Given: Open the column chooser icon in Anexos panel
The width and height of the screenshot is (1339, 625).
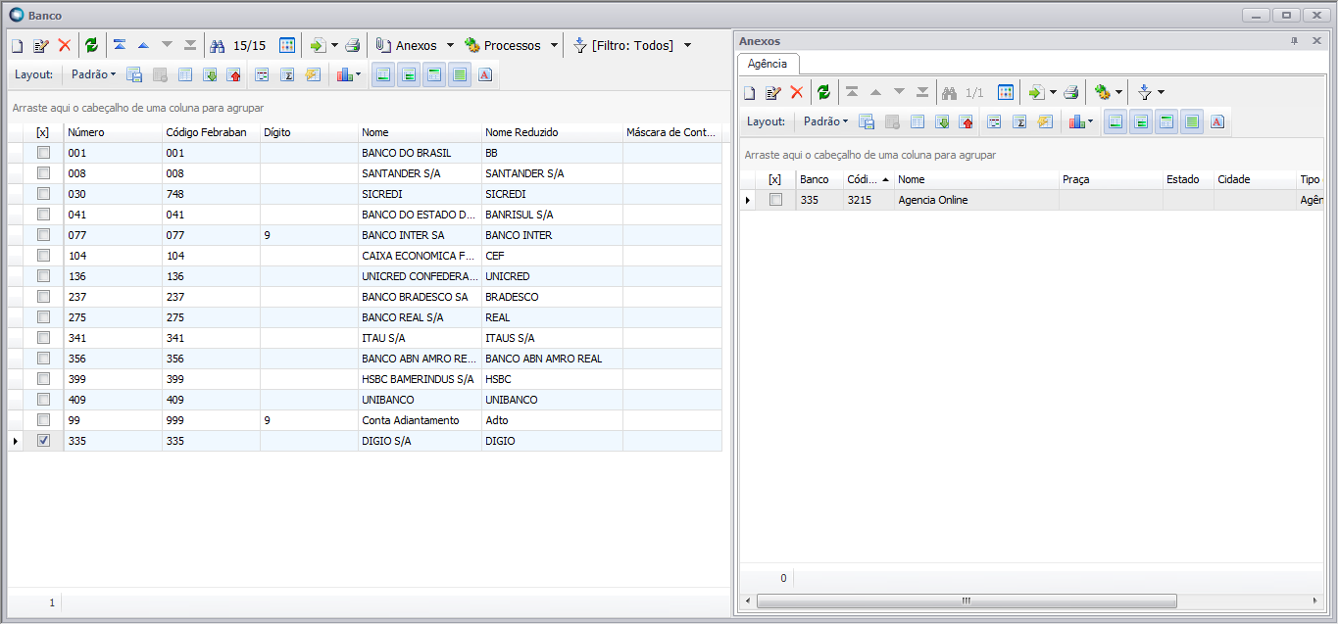Looking at the screenshot, I should coord(1006,92).
